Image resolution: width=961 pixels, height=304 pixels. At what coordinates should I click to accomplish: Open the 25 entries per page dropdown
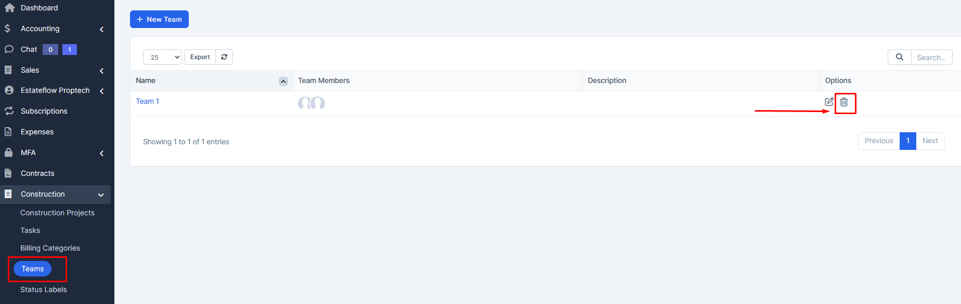point(162,57)
